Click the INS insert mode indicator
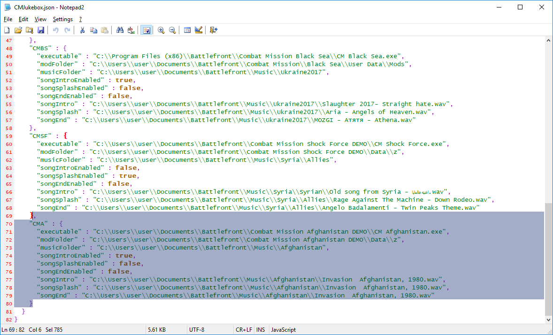Viewport: 553px width, 335px height. (x=261, y=330)
